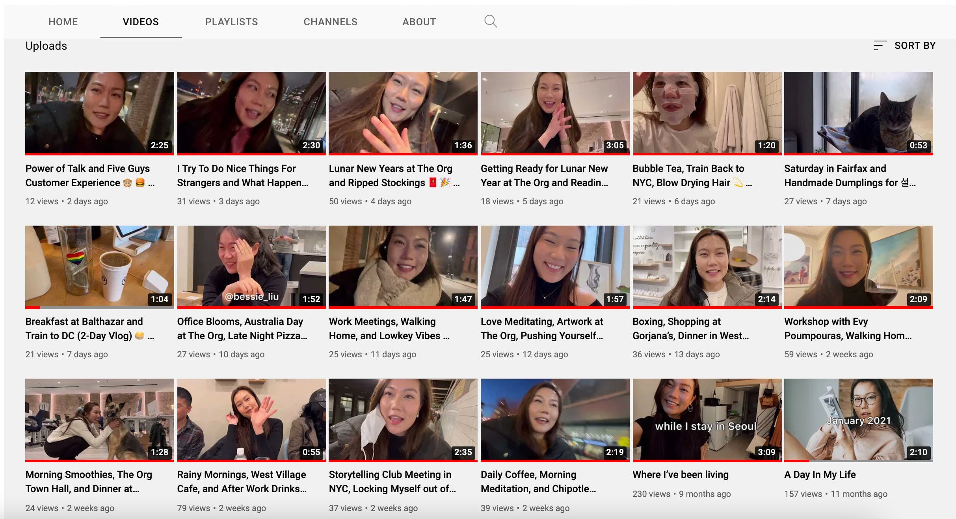This screenshot has height=519, width=956.
Task: Click '157 views • 11 months ago' text
Action: (x=836, y=494)
